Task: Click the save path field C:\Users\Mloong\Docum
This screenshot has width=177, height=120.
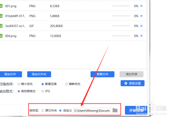Action: click(92, 110)
